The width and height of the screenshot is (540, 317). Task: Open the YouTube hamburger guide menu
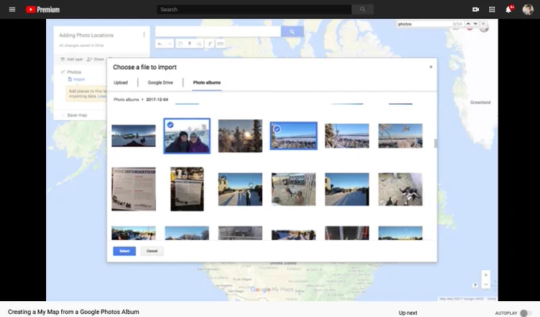point(12,10)
